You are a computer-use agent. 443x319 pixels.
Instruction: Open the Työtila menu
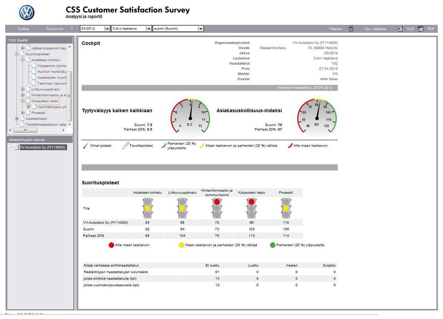(23, 29)
